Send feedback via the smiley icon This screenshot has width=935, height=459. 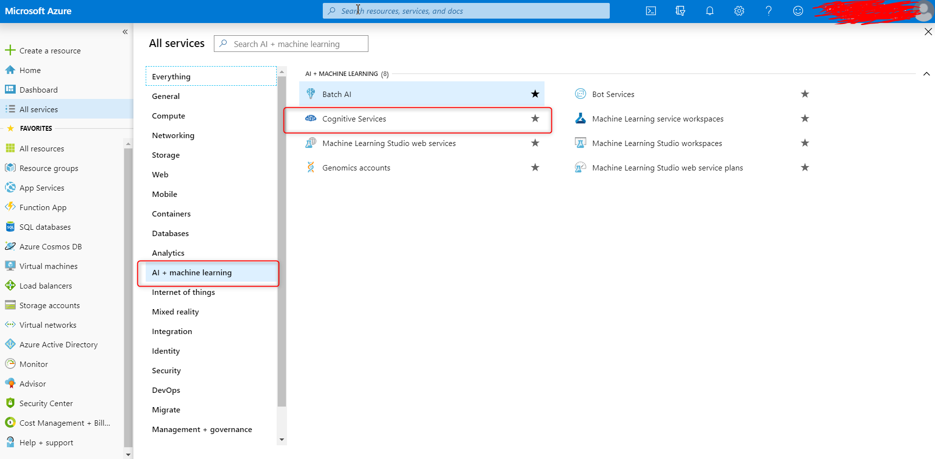[798, 11]
